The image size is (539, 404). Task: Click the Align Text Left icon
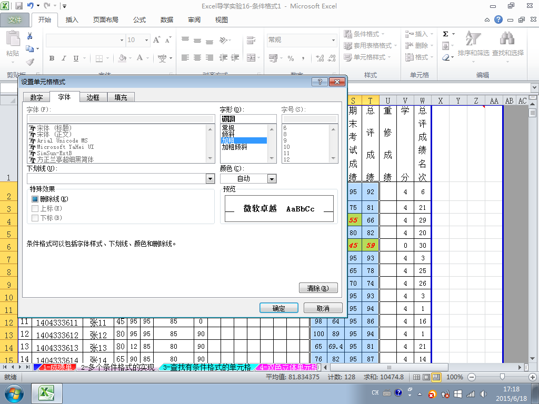185,58
